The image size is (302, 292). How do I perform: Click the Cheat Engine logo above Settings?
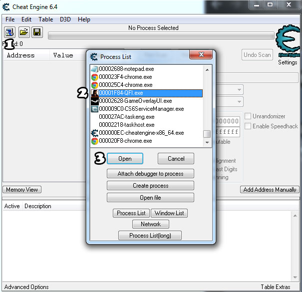coord(288,41)
